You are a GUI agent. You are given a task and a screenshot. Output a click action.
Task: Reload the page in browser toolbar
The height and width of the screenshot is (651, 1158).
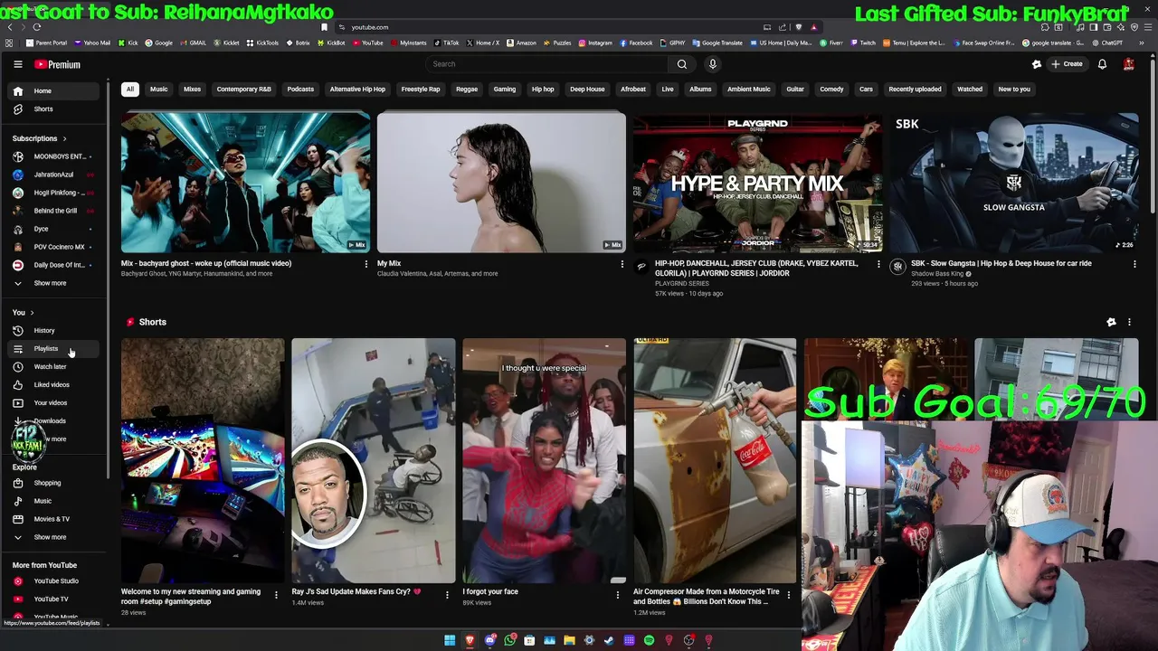click(36, 27)
